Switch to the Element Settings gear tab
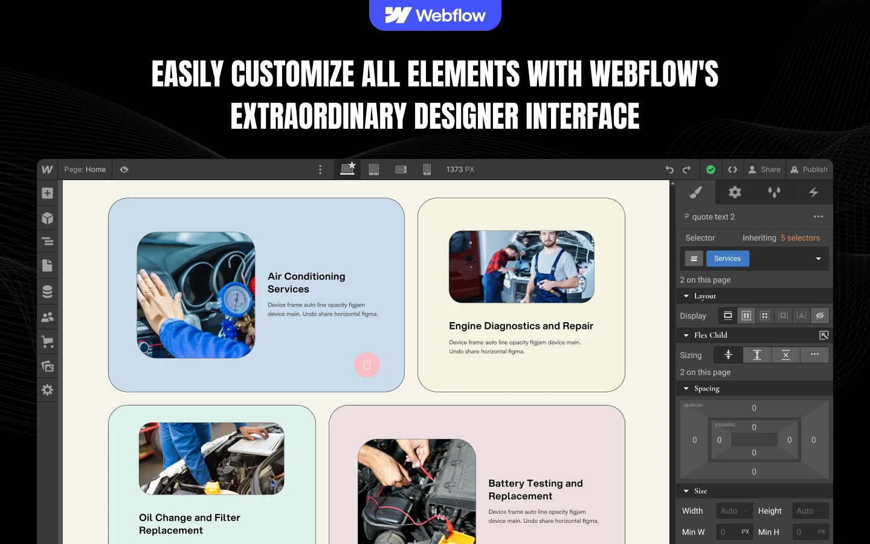This screenshot has height=544, width=870. [x=735, y=193]
